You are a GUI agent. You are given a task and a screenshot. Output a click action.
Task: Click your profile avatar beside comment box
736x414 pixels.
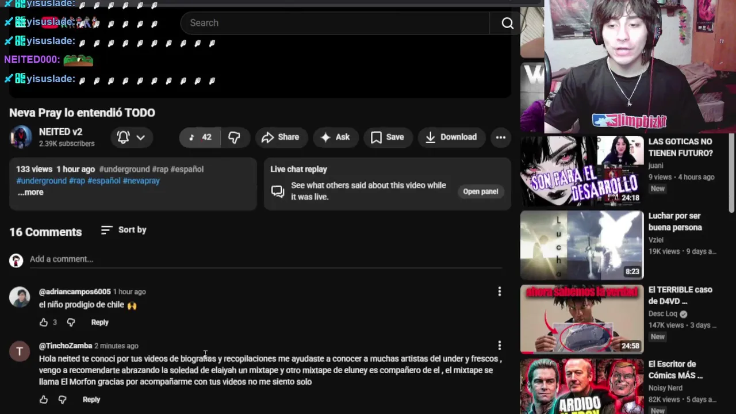(16, 260)
